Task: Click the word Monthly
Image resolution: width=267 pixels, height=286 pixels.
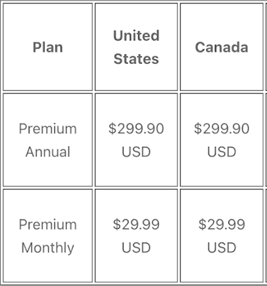Action: tap(48, 248)
